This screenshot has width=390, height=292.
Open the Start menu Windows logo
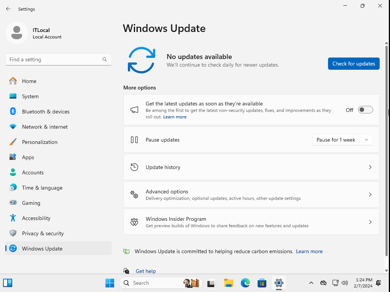[110, 283]
